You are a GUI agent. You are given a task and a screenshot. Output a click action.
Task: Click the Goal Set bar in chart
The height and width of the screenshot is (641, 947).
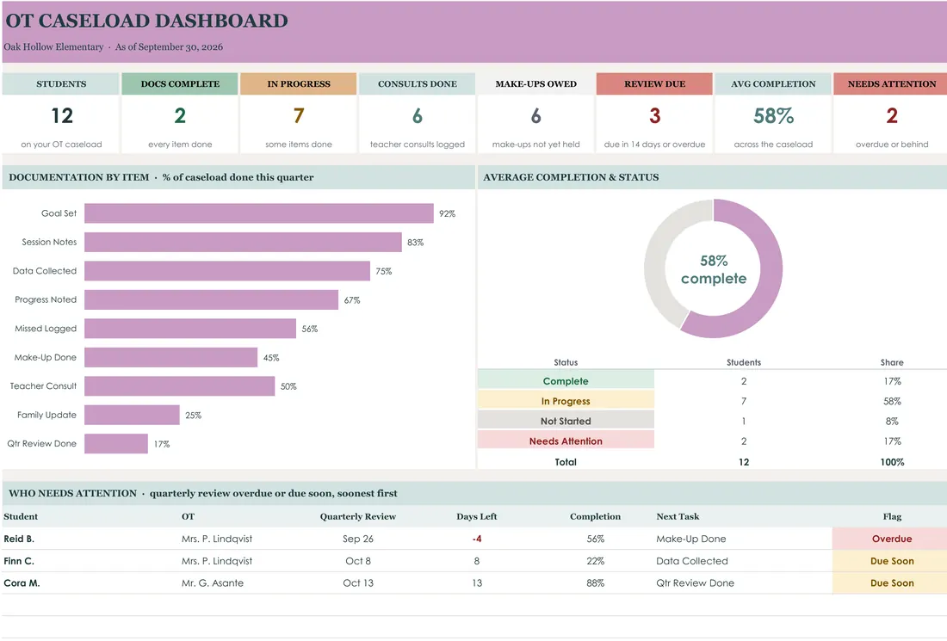pos(259,213)
